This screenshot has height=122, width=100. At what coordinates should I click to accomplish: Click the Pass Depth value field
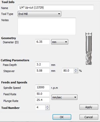[x=42, y=64]
